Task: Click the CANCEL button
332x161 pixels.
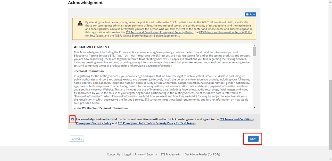Action: tap(77, 139)
